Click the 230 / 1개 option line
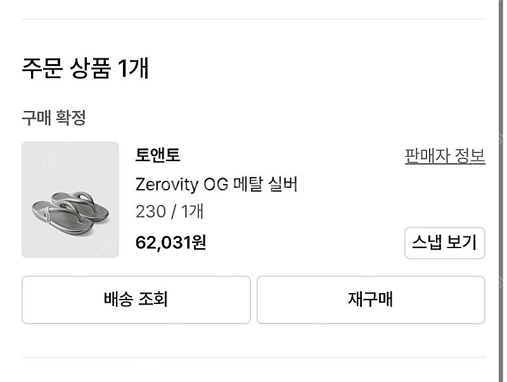Viewport: 507px width, 382px height. pos(169,211)
